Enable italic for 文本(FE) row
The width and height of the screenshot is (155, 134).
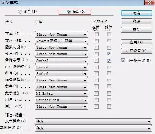[109, 41]
